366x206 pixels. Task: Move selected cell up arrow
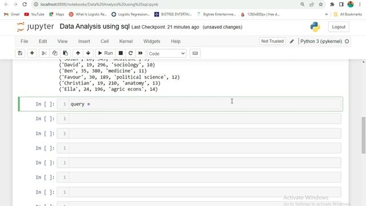pos(78,53)
